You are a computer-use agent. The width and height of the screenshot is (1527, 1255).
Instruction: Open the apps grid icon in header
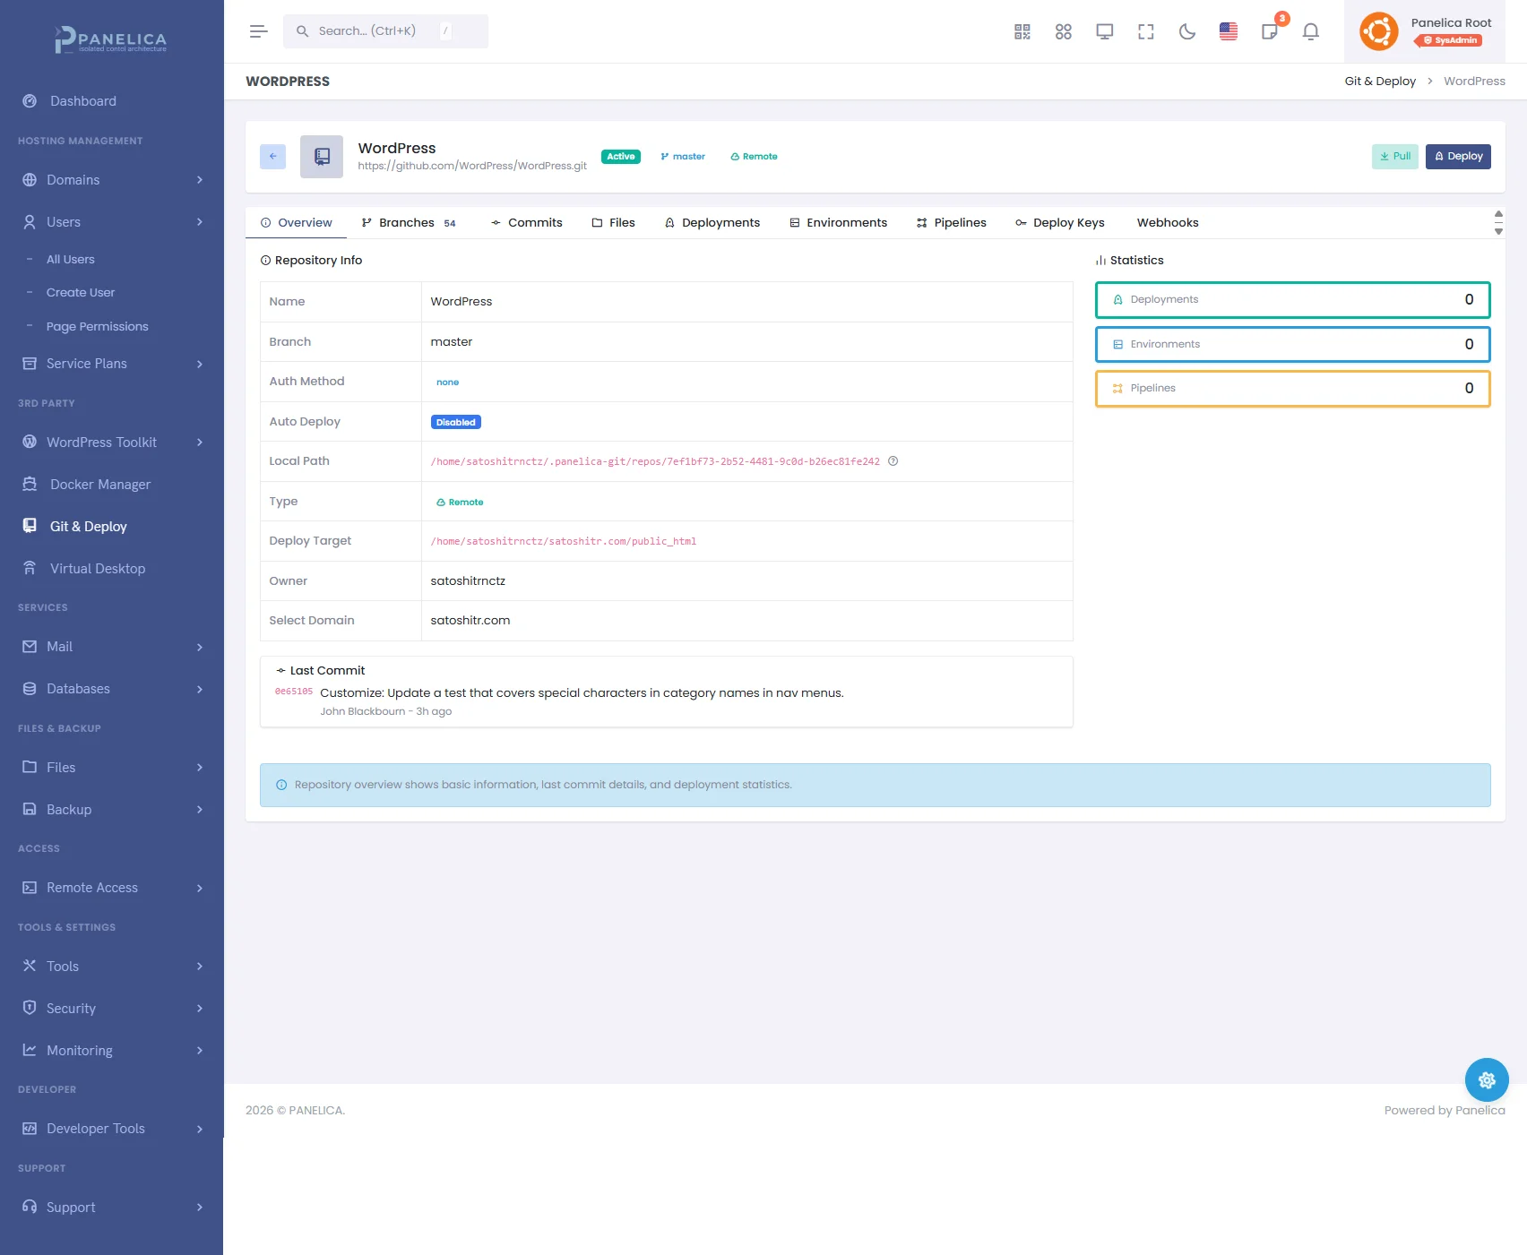click(1063, 32)
